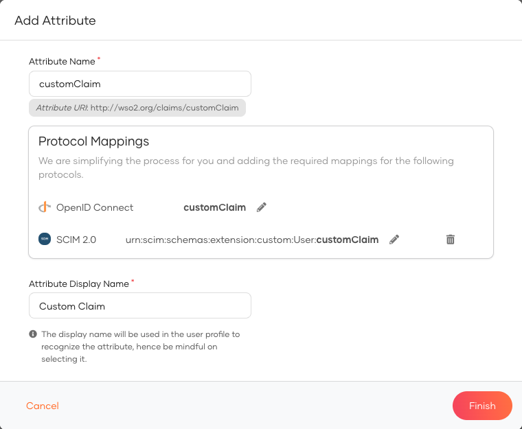Click the OpenID Connect protocol label
This screenshot has height=429, width=522.
[x=95, y=207]
